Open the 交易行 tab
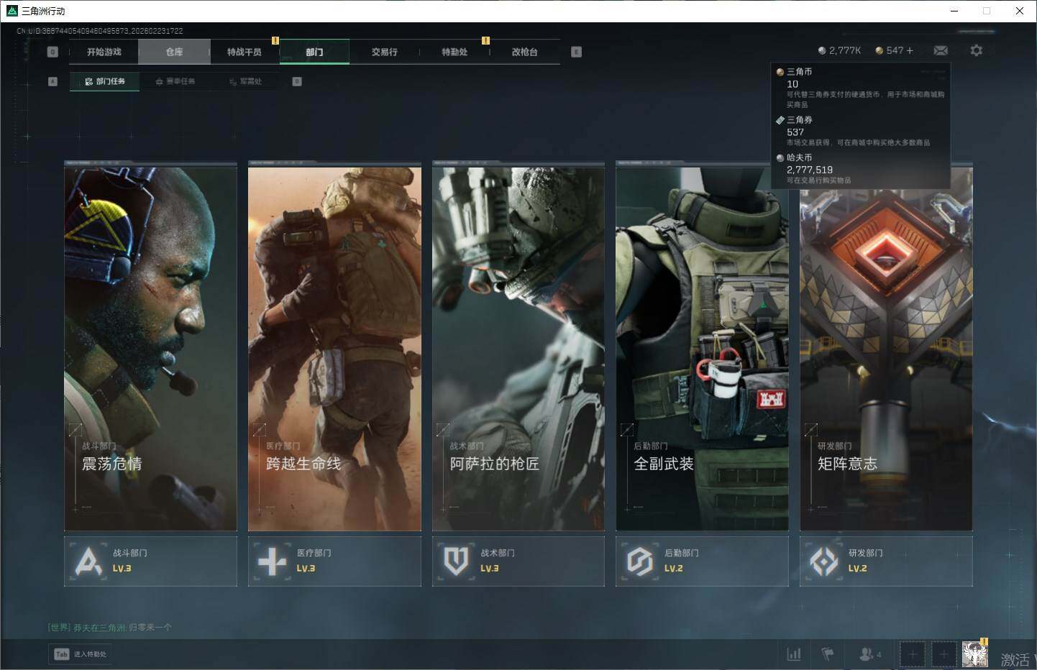 tap(384, 52)
